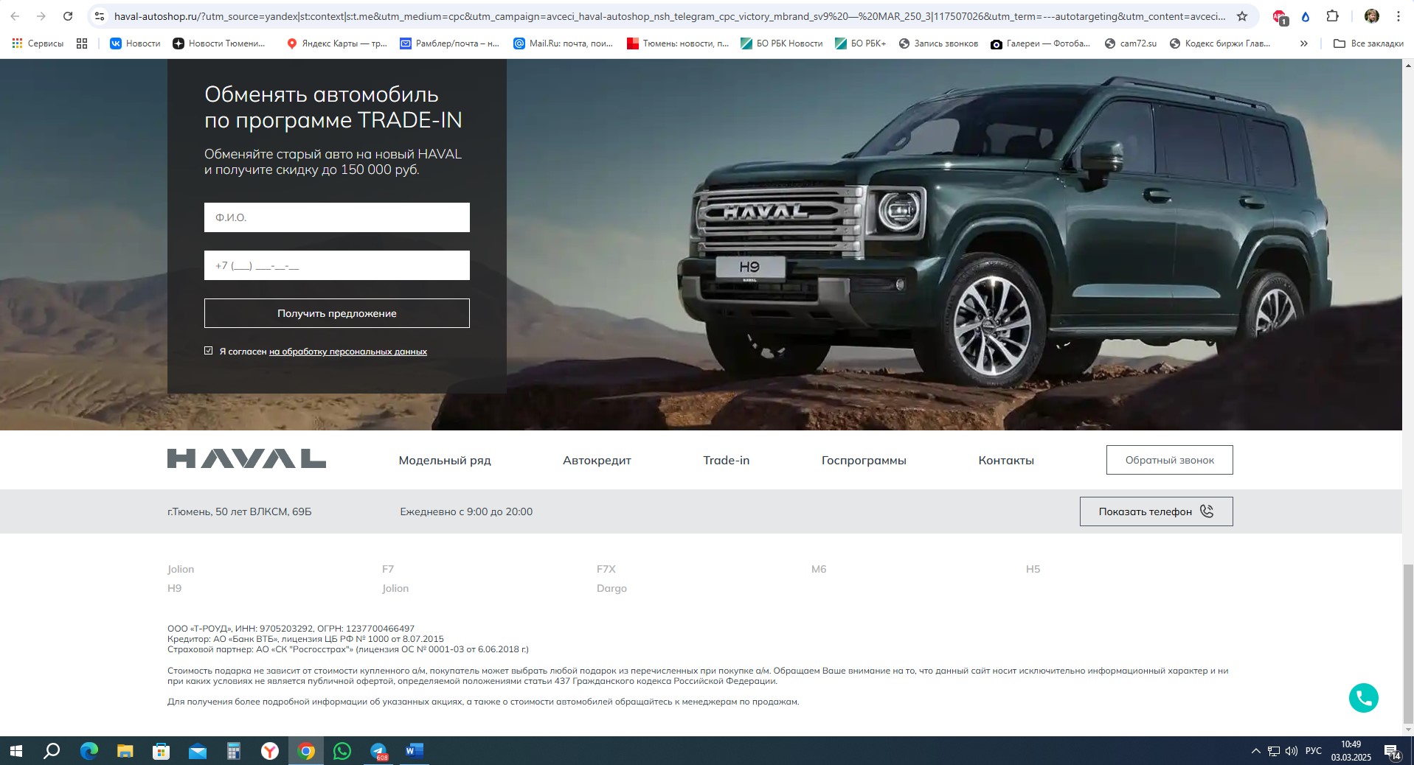The width and height of the screenshot is (1414, 765).
Task: Open WhatsApp from the taskbar
Action: coord(342,751)
